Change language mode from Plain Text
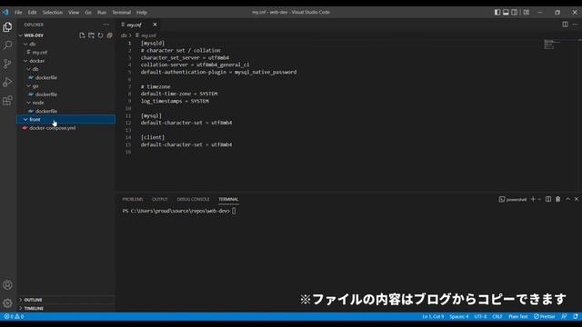 (517, 316)
